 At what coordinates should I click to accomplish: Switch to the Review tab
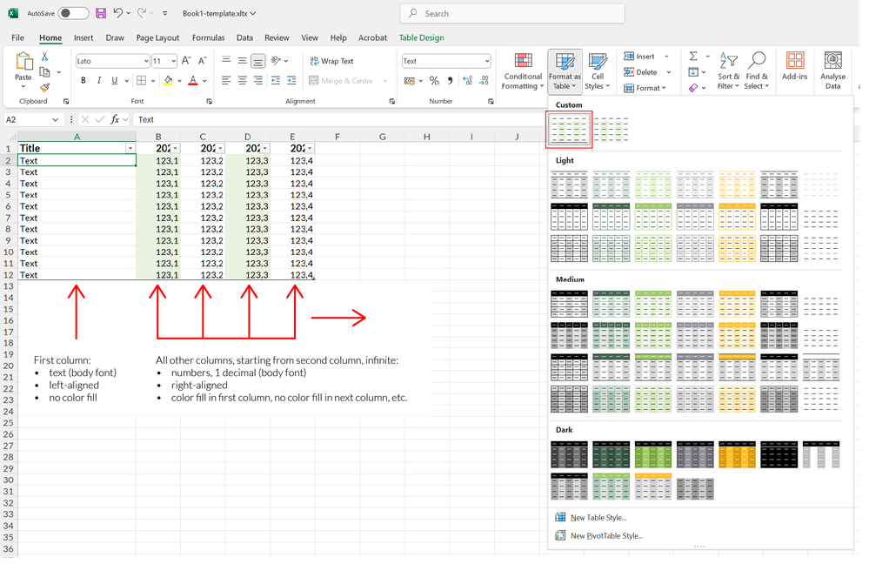click(x=277, y=37)
